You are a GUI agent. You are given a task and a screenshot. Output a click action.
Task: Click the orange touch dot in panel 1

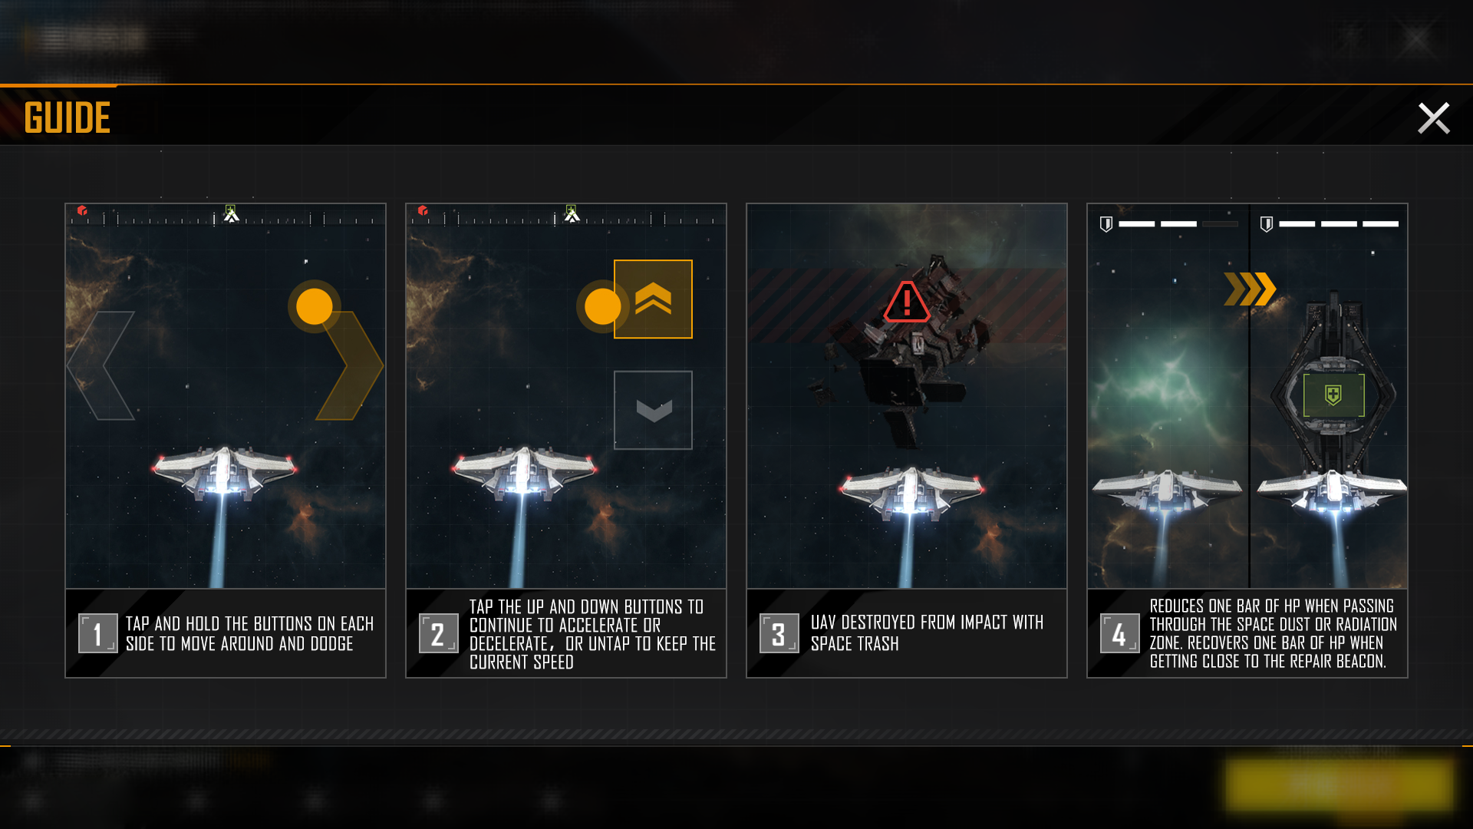click(314, 306)
